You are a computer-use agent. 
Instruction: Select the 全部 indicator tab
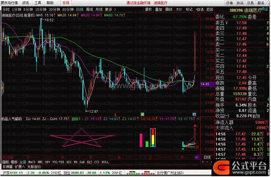point(23,162)
